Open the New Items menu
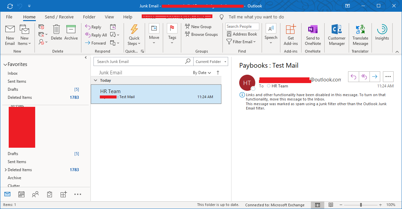The height and width of the screenshot is (209, 402). tap(24, 35)
